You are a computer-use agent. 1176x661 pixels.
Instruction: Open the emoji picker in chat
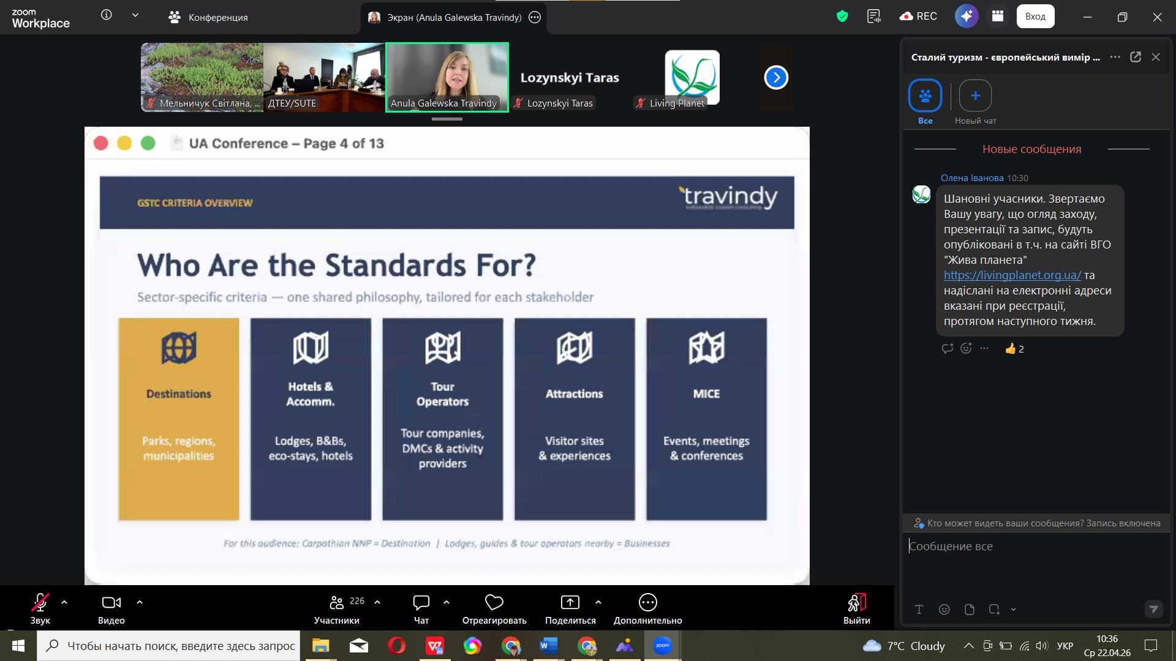944,610
